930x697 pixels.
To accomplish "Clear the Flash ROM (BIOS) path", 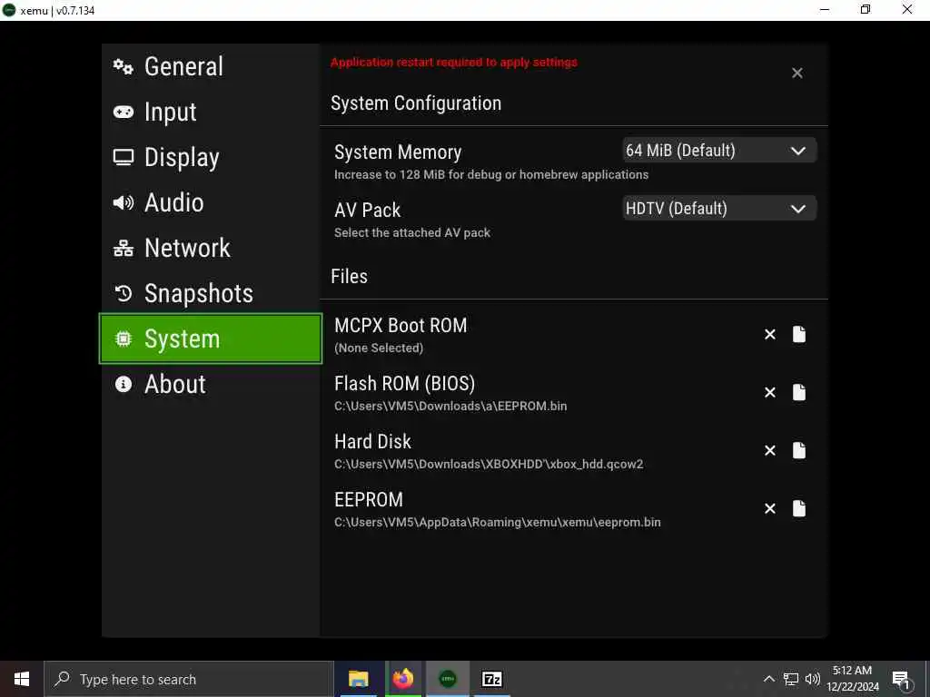I will tap(770, 392).
